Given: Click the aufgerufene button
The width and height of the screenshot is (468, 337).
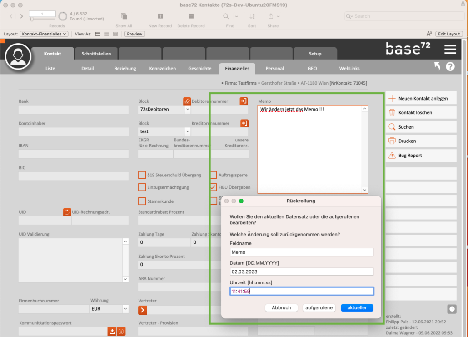Looking at the screenshot, I should [319, 308].
